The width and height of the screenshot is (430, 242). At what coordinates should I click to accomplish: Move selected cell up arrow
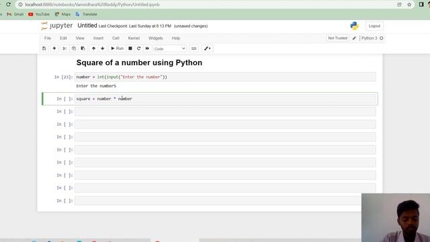[x=93, y=48]
